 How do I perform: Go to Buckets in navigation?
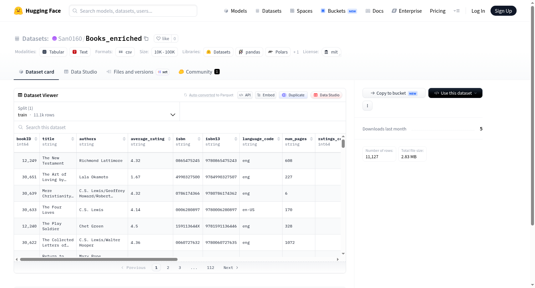339,11
